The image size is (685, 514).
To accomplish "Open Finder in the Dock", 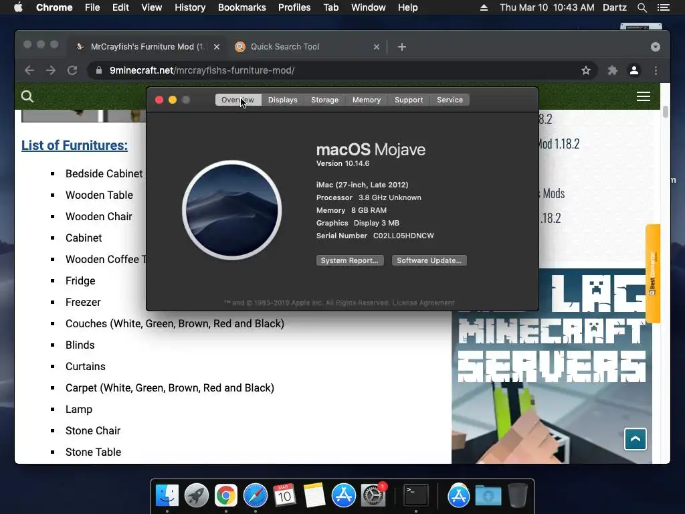I will (167, 496).
